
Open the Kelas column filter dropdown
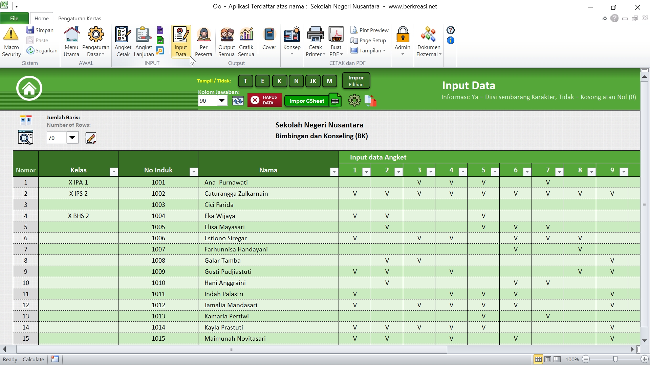click(114, 172)
